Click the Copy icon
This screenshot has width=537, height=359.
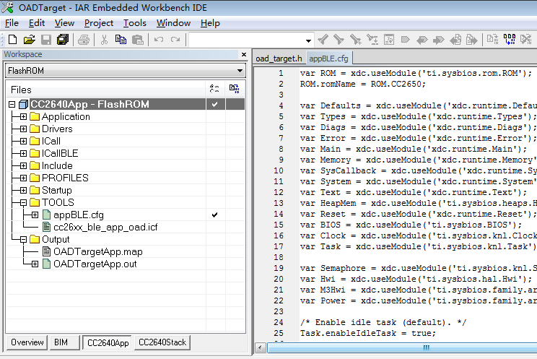[x=121, y=40]
